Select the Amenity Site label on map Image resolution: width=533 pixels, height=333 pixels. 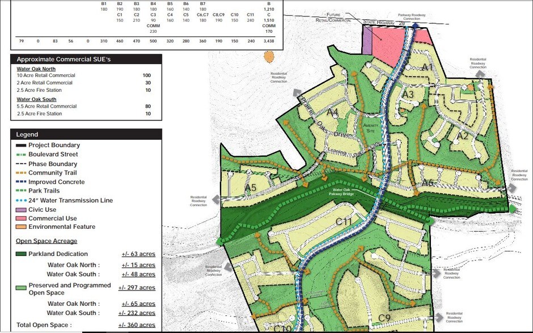(370, 127)
